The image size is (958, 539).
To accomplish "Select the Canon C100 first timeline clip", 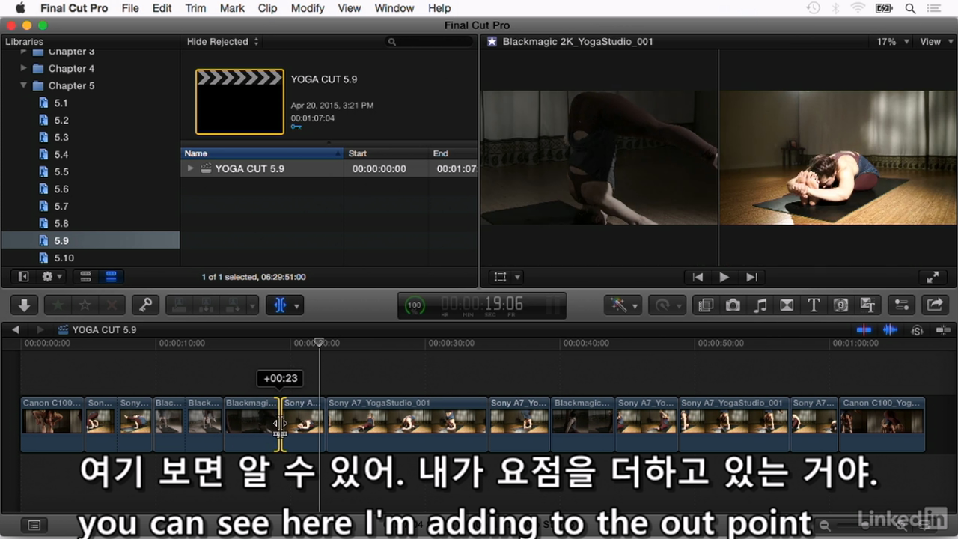I will (52, 424).
